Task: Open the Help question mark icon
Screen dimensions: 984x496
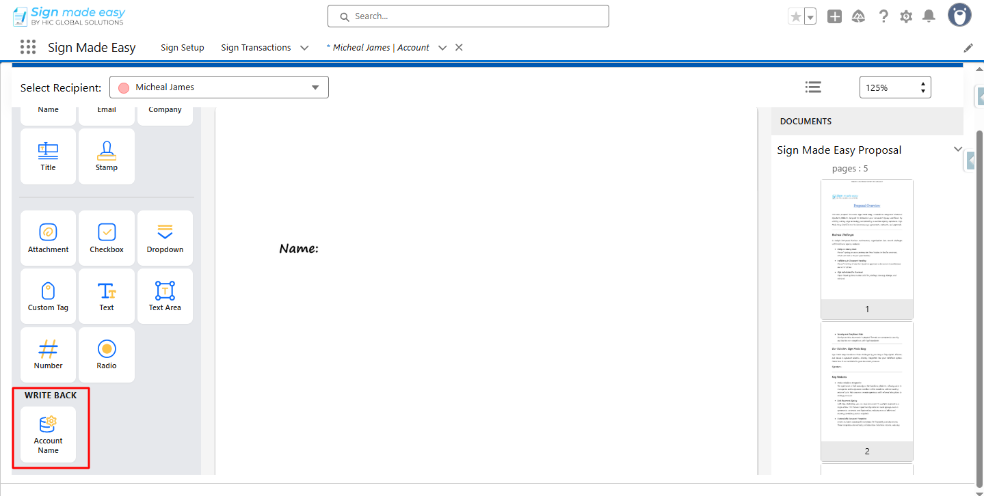Action: tap(883, 16)
